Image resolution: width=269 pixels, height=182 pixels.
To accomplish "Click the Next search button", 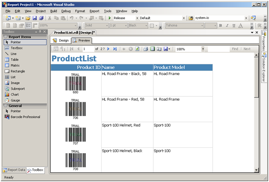I will [x=247, y=49].
